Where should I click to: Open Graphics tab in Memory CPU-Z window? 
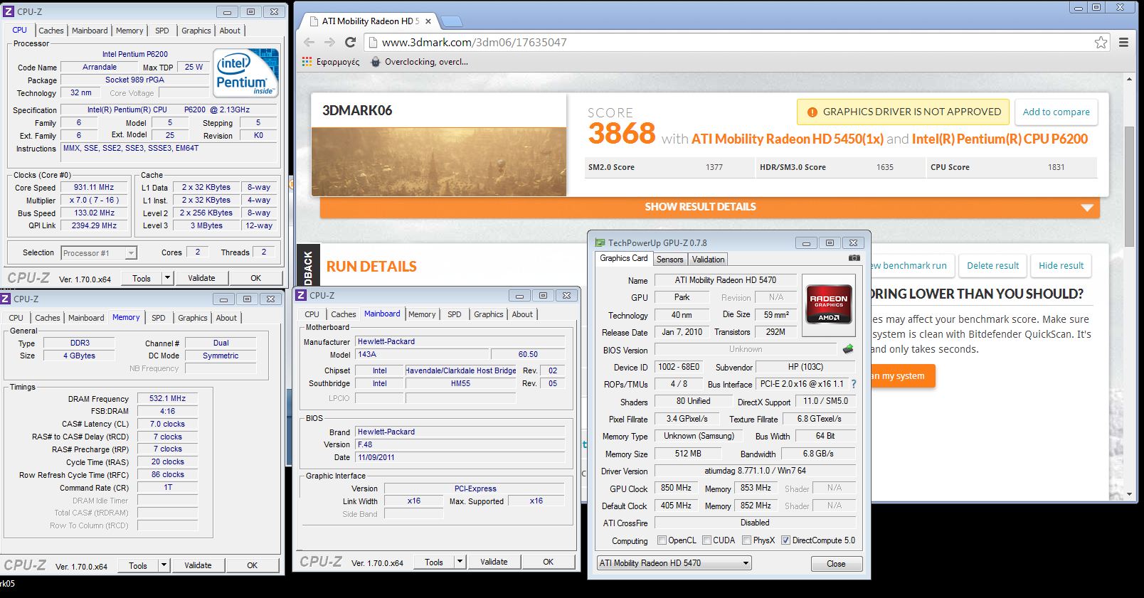193,318
